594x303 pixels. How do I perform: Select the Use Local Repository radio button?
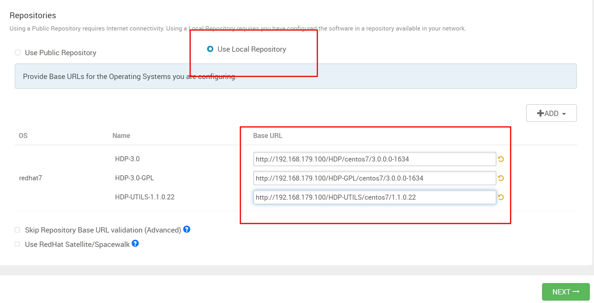click(210, 49)
